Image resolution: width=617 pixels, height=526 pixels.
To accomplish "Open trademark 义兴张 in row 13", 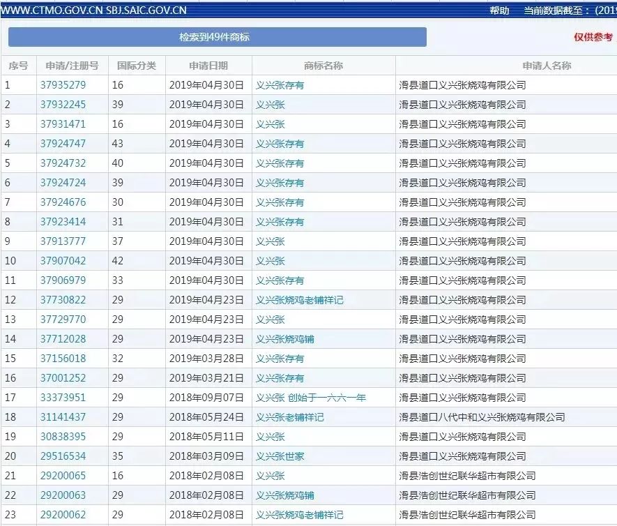I will pyautogui.click(x=270, y=320).
